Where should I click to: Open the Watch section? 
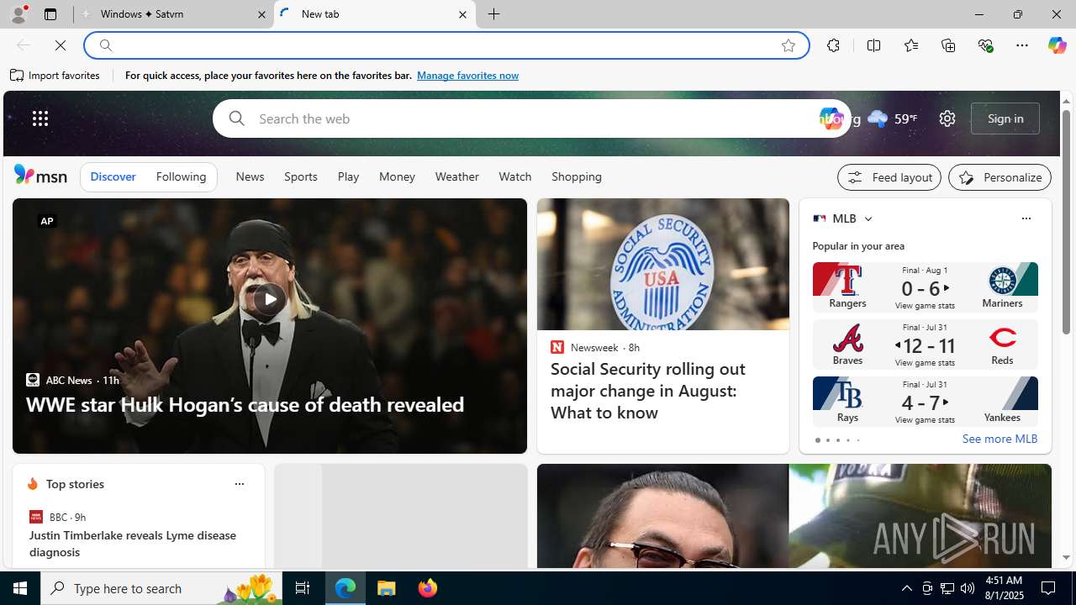(x=514, y=176)
